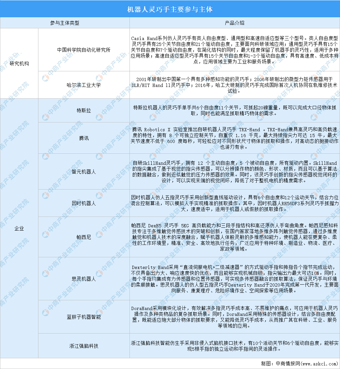This screenshot has width=340, height=369.
Task: Select the Tesla dexterous hand description
Action: pyautogui.click(x=235, y=110)
